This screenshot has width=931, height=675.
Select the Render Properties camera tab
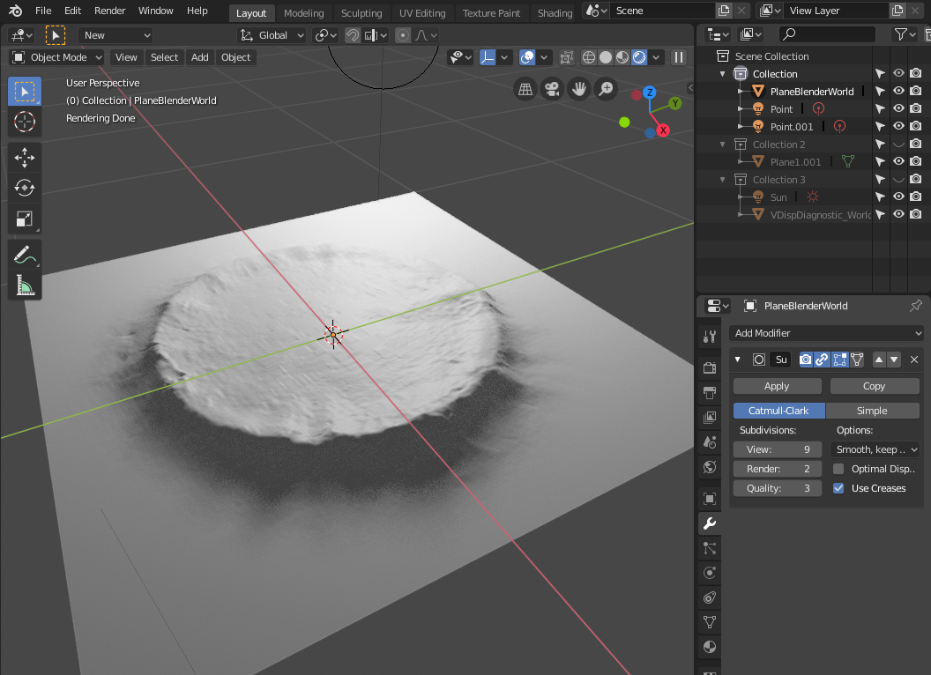(709, 368)
